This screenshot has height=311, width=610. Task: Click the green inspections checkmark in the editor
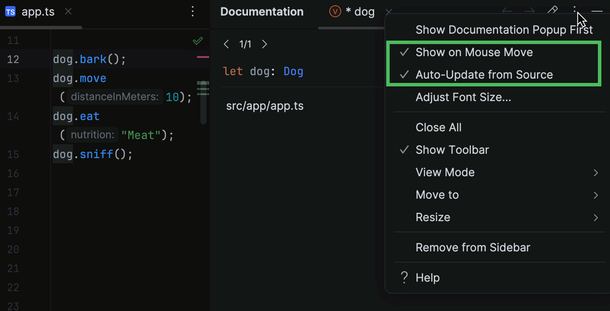coord(197,40)
